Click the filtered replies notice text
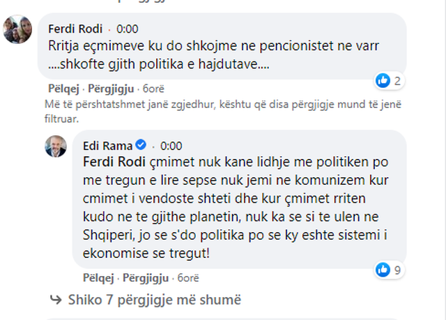The image size is (446, 320). pos(209,111)
